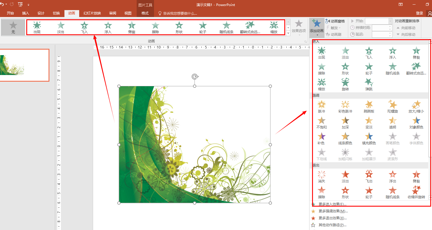432x230 pixels.
Task: Select the 填充颜色 emphasis effect
Action: 369,138
